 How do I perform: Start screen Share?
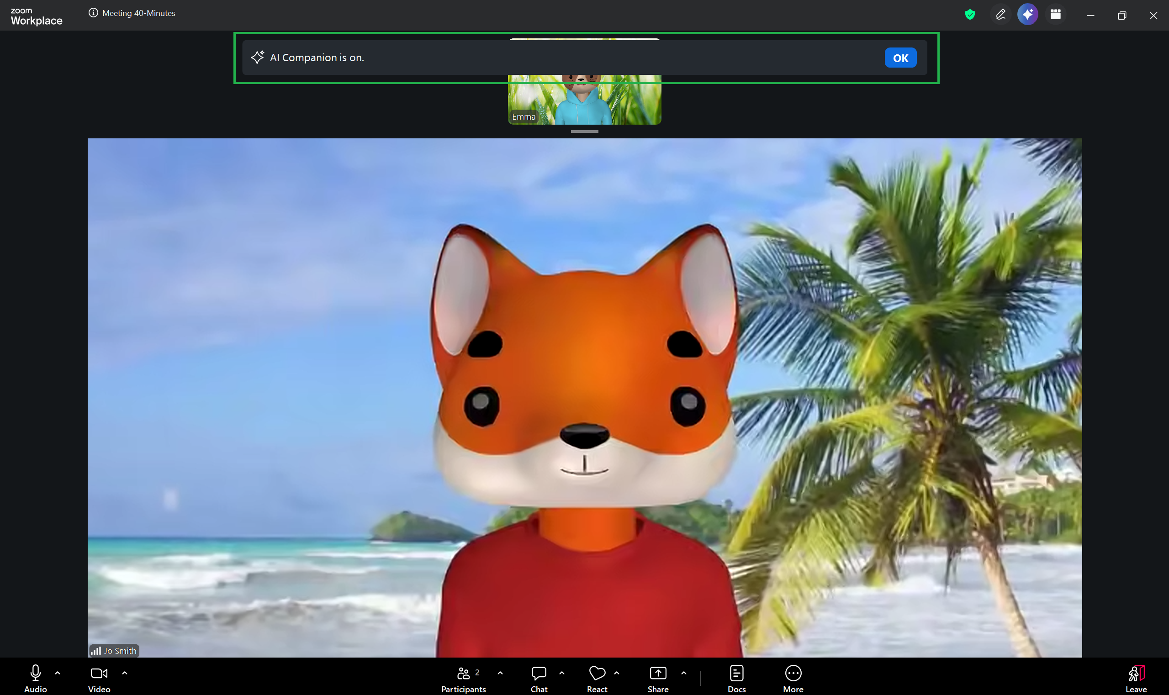pyautogui.click(x=658, y=678)
